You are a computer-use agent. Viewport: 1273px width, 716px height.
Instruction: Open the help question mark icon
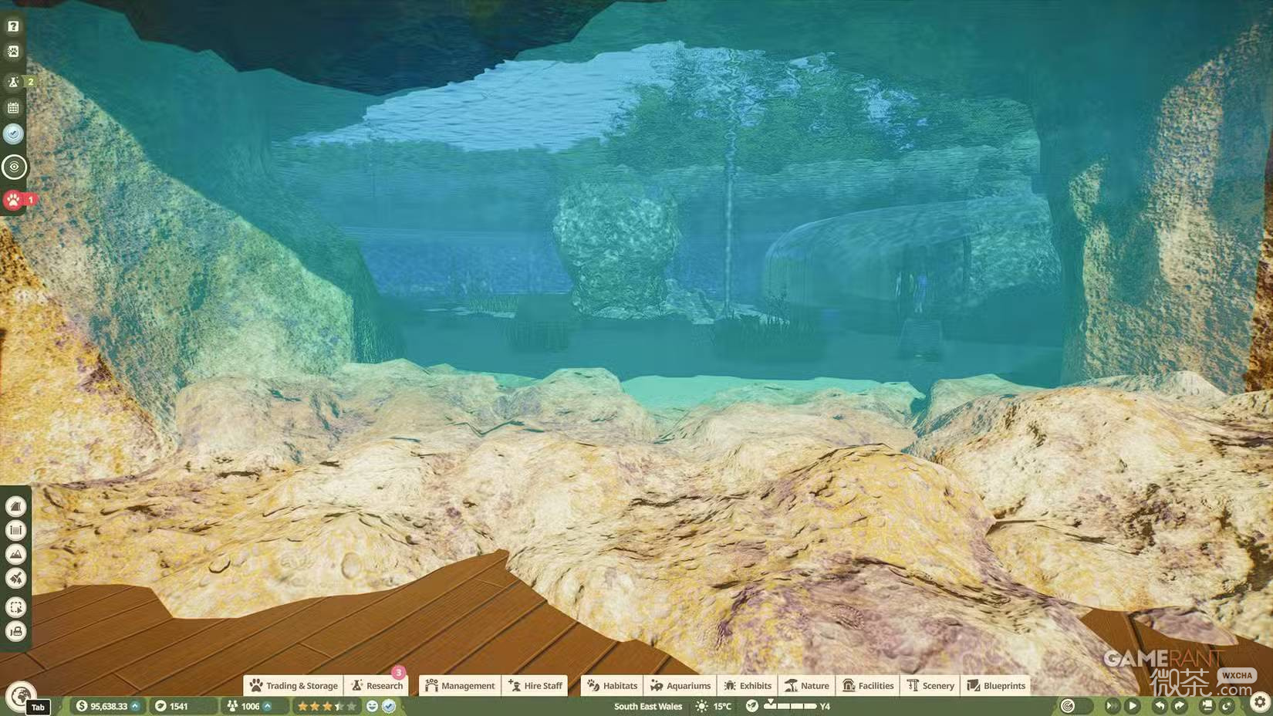(x=13, y=26)
